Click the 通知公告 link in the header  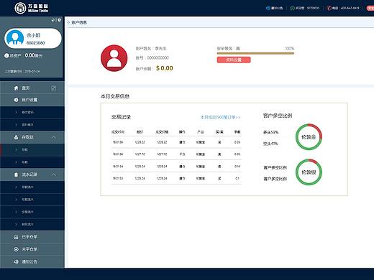[277, 8]
